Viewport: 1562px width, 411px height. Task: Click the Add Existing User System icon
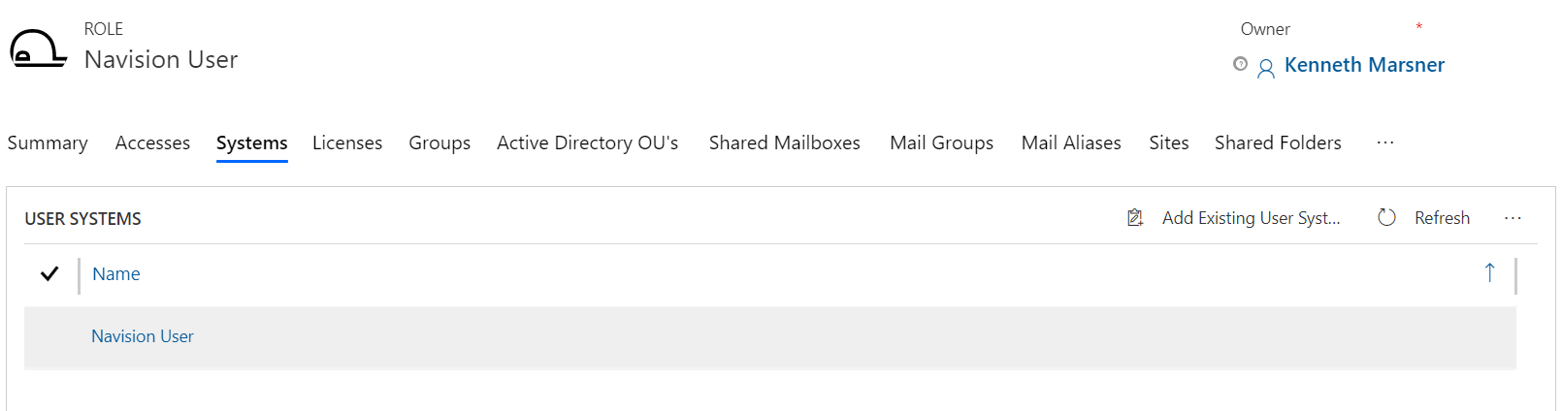click(1135, 218)
